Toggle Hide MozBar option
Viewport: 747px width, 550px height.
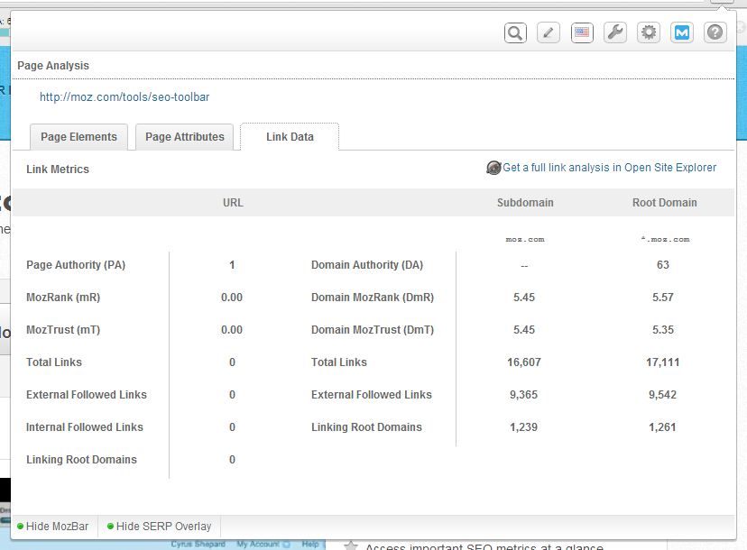pos(53,527)
